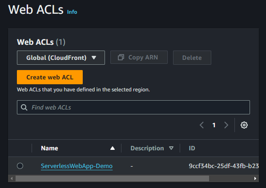Viewport: 266px width, 188px height.
Task: Click the copy icon on Copy ARN
Action: click(121, 57)
